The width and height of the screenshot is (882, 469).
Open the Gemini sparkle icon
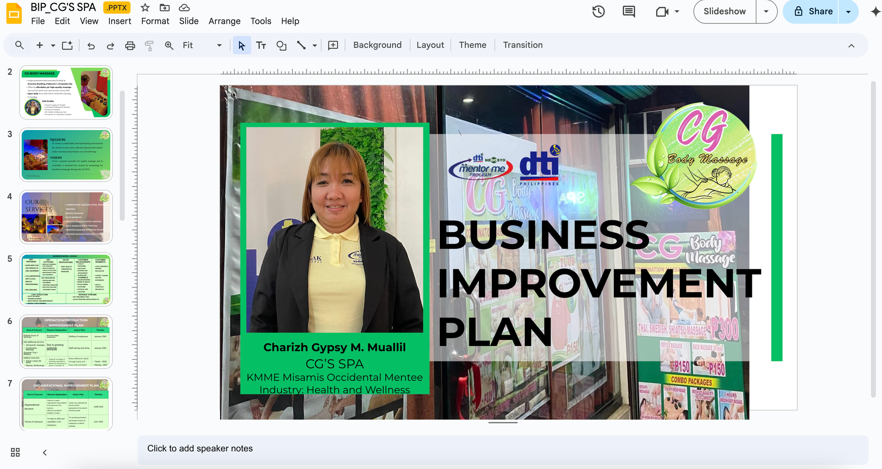[x=875, y=11]
